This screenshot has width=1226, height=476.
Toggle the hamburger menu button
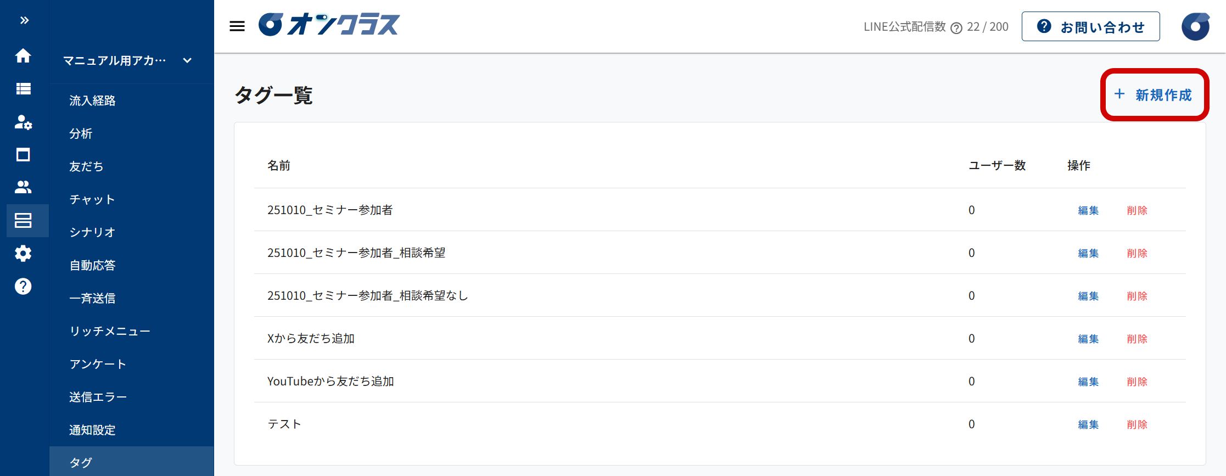237,26
